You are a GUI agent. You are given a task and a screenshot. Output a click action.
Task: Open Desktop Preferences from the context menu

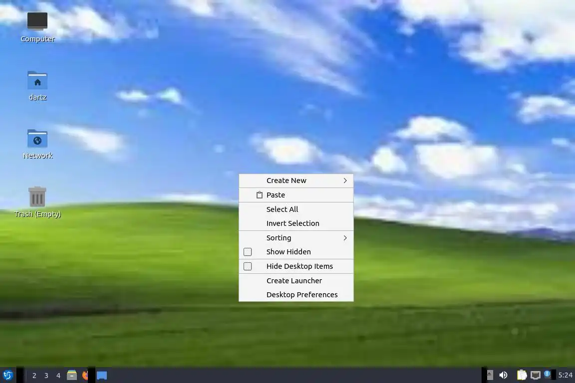(x=296, y=295)
